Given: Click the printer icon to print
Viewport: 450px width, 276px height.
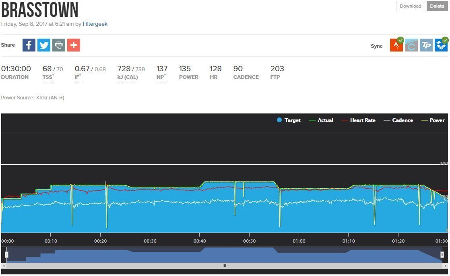Looking at the screenshot, I should [59, 45].
